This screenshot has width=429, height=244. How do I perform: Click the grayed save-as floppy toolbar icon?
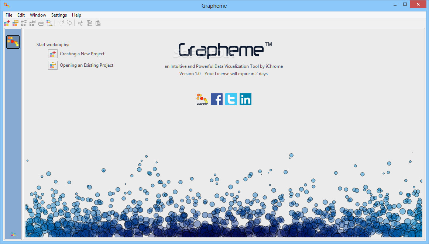pyautogui.click(x=32, y=23)
